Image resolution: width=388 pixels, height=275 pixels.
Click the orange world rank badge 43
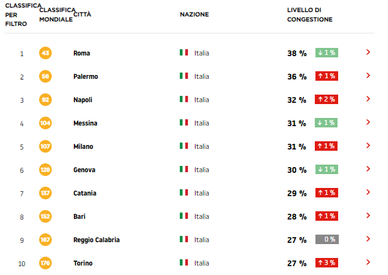[x=45, y=53]
